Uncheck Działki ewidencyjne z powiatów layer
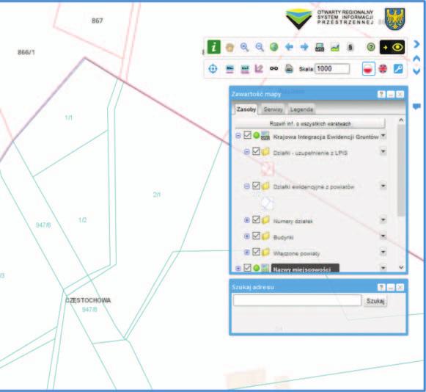426x392 pixels. [256, 186]
